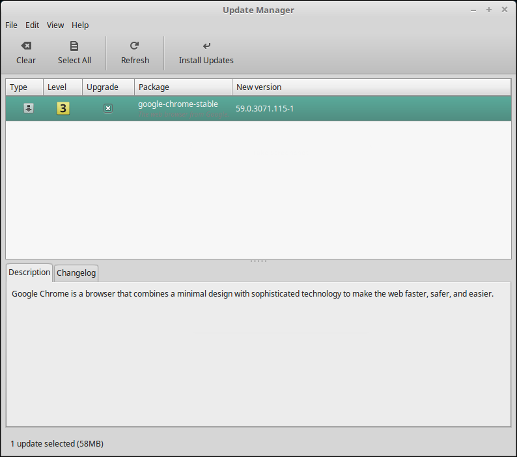Screen dimensions: 517x457
Task: Open the Edit menu
Action: 32,25
